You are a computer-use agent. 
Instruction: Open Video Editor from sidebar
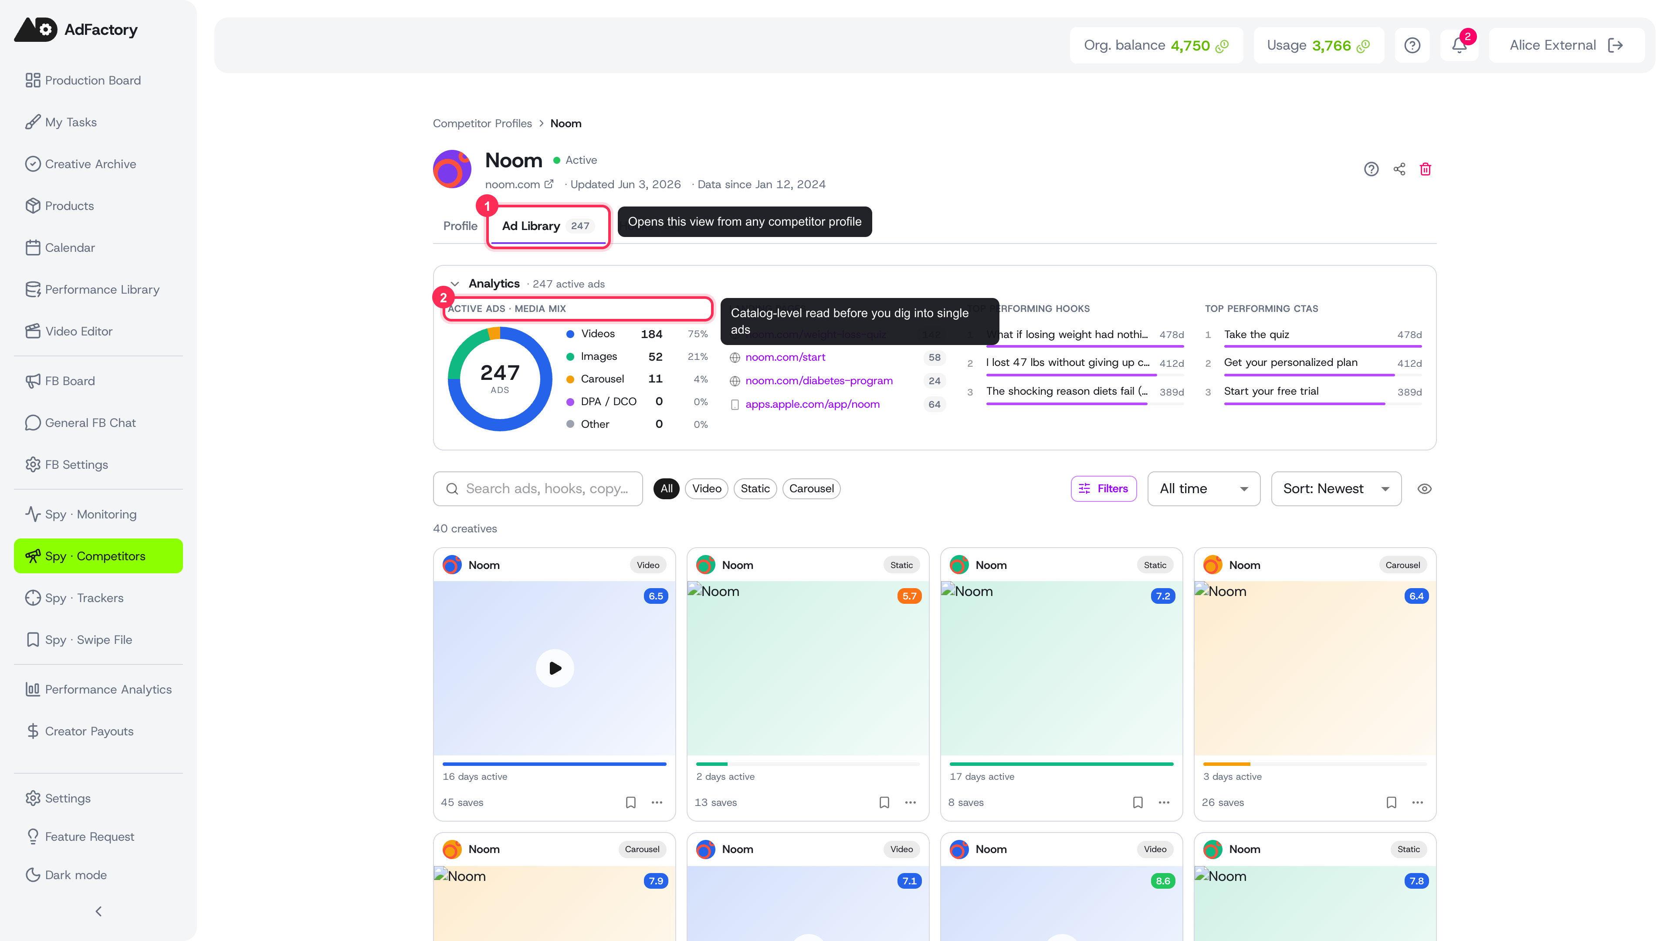pyautogui.click(x=98, y=331)
